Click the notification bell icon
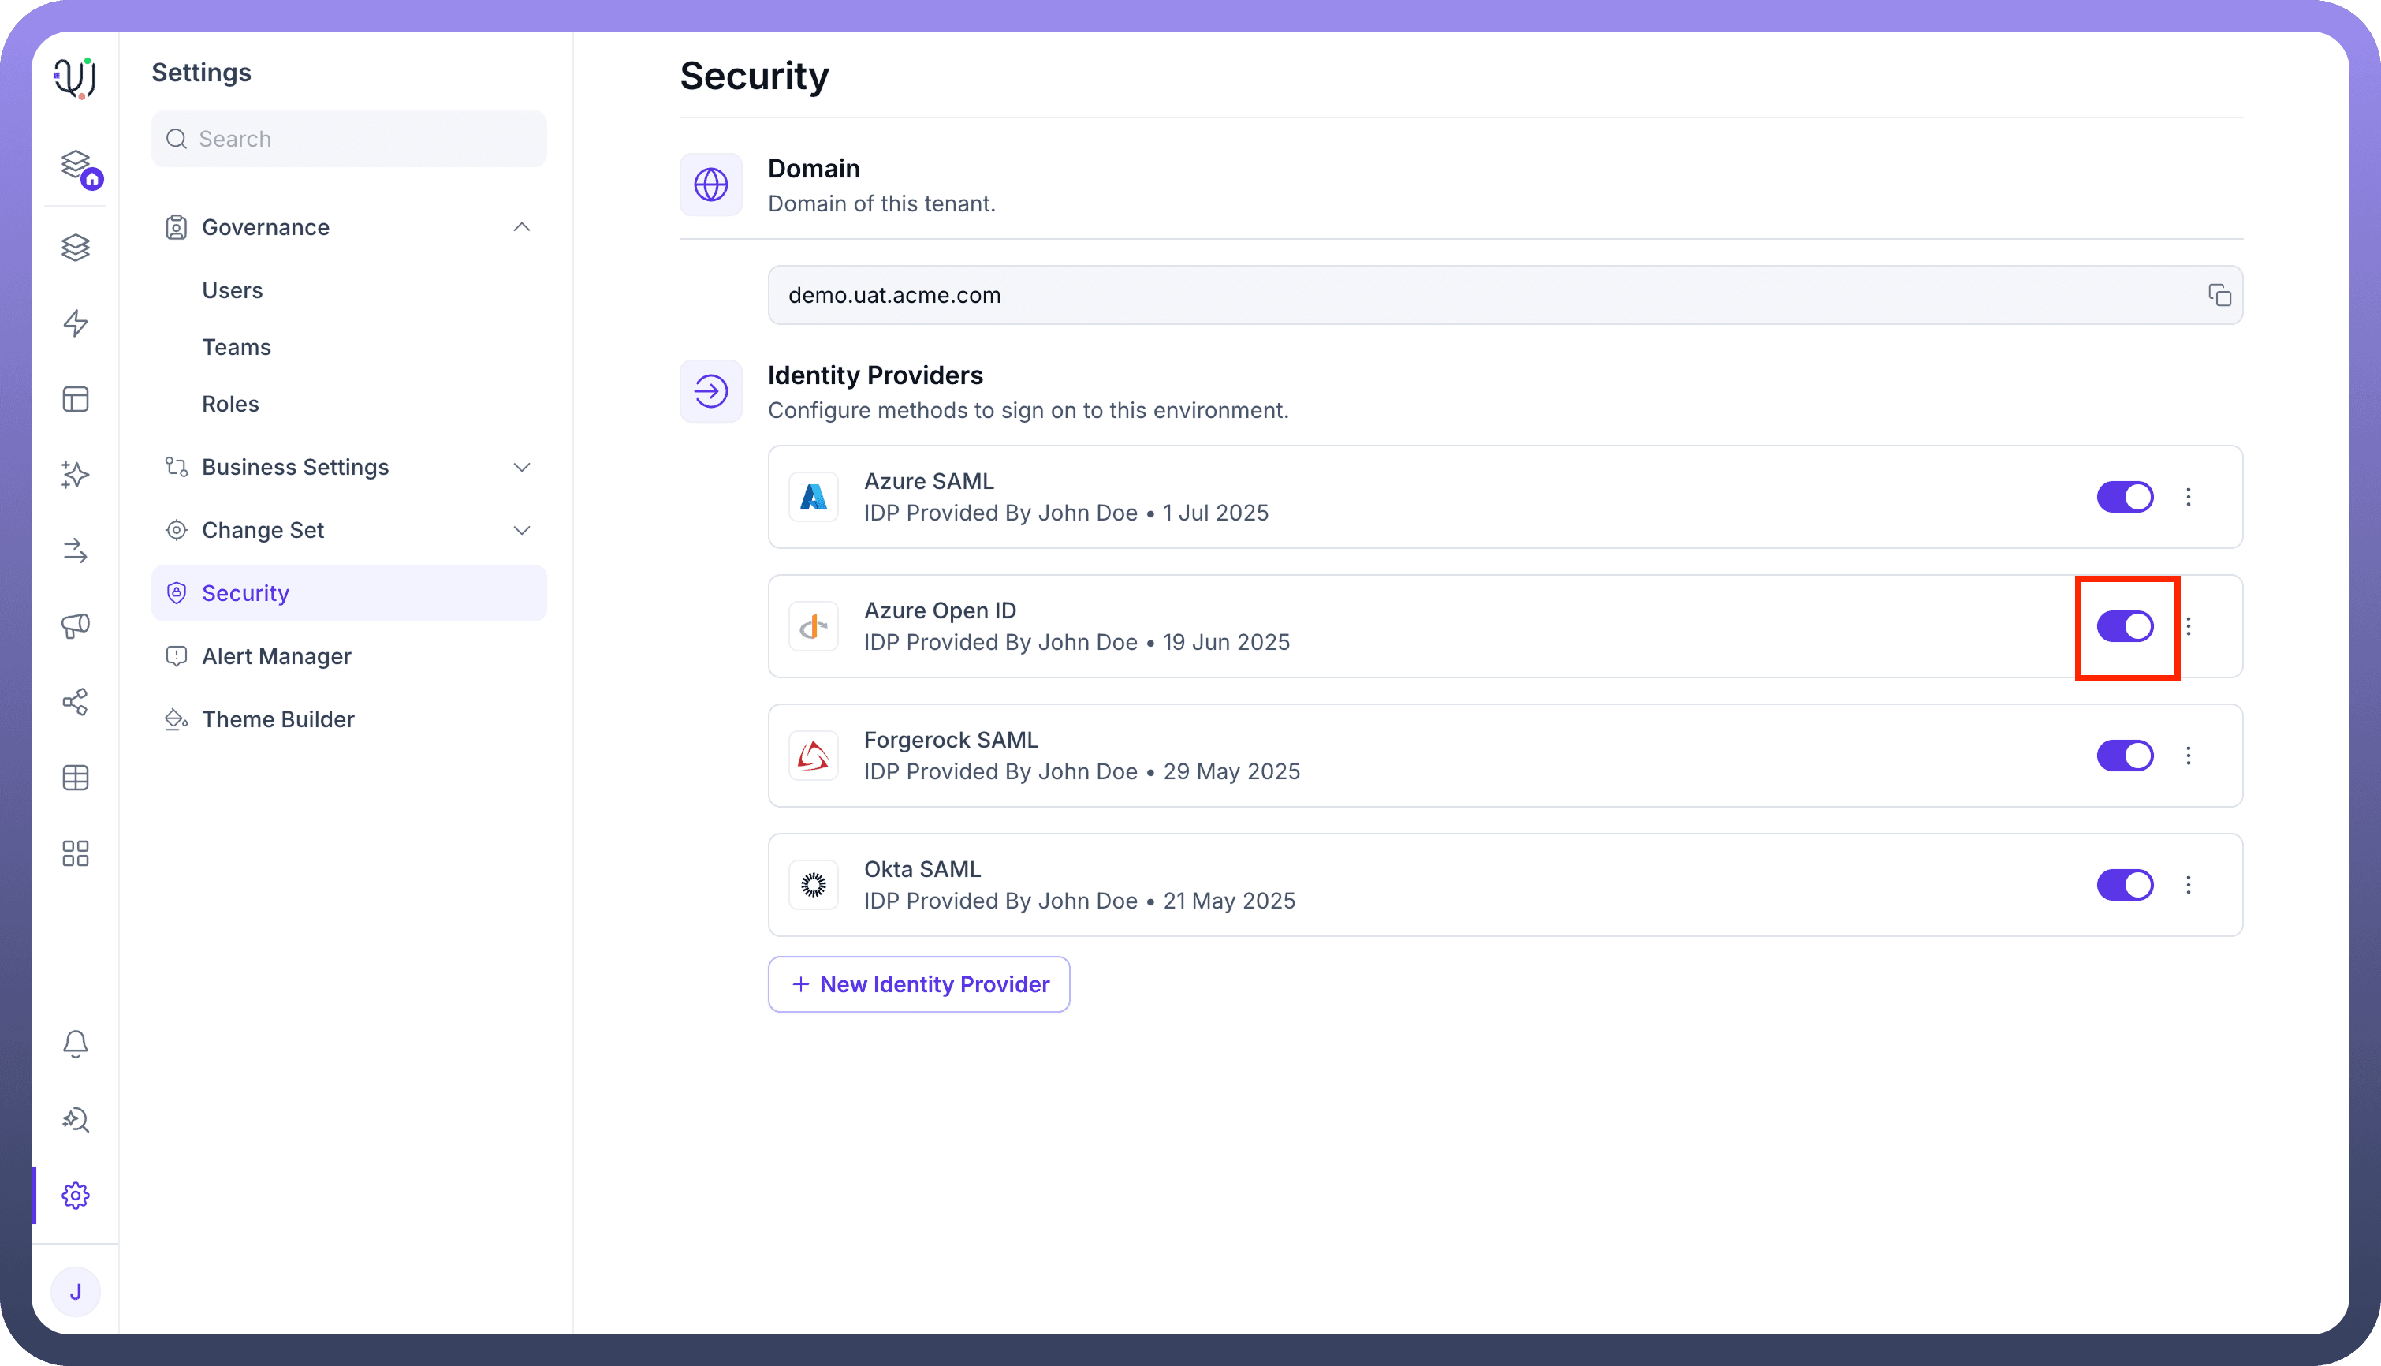Viewport: 2381px width, 1366px height. [75, 1043]
